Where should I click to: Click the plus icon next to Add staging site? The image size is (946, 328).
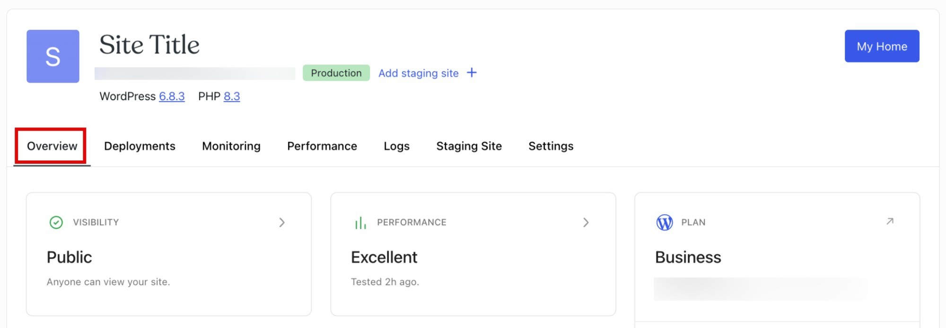coord(472,73)
